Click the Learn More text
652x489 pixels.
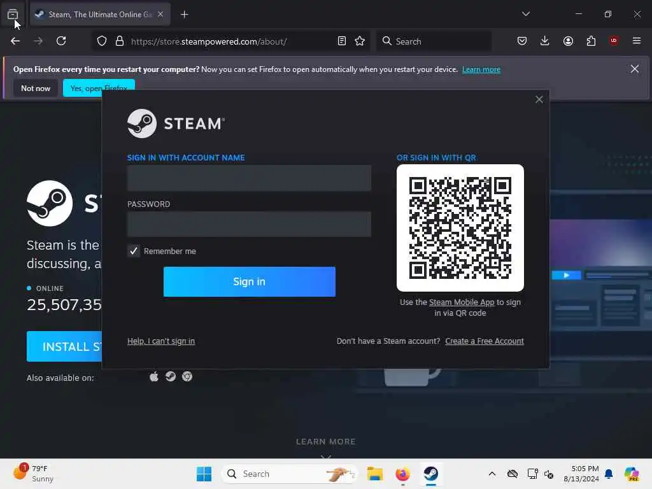(x=325, y=442)
